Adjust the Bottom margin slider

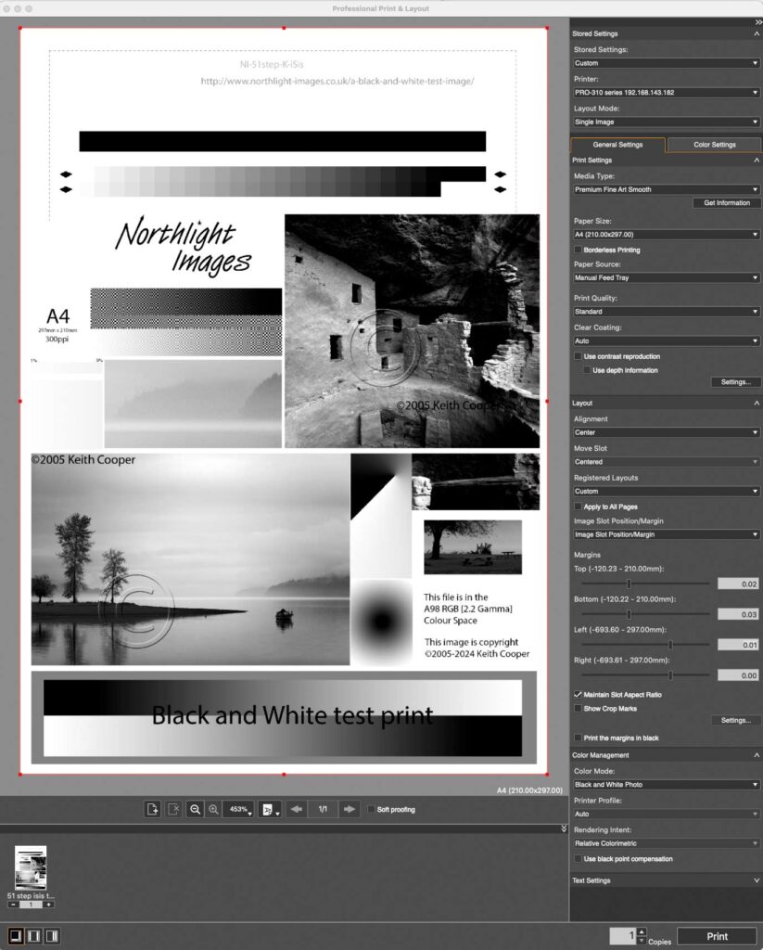(629, 614)
